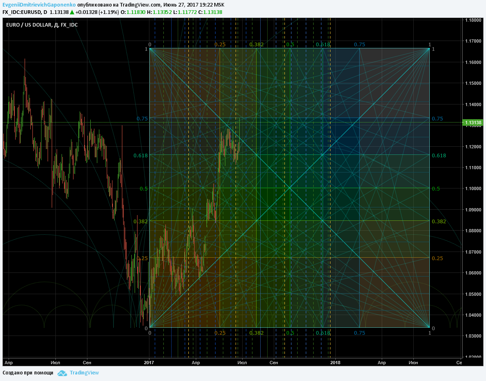The image size is (486, 381).
Task: Click the 0.25 label above the grid
Action: (220, 45)
